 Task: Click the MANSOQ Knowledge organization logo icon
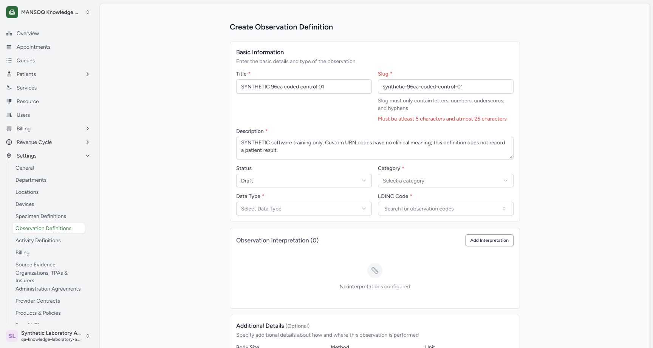pos(12,12)
